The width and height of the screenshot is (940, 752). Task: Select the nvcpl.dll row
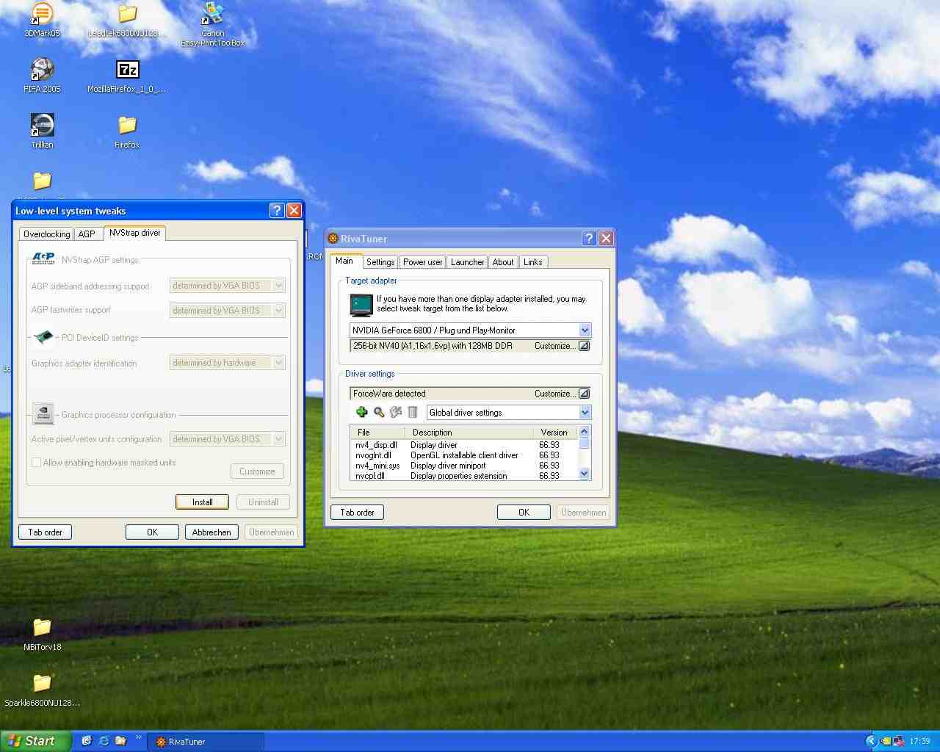click(x=464, y=476)
